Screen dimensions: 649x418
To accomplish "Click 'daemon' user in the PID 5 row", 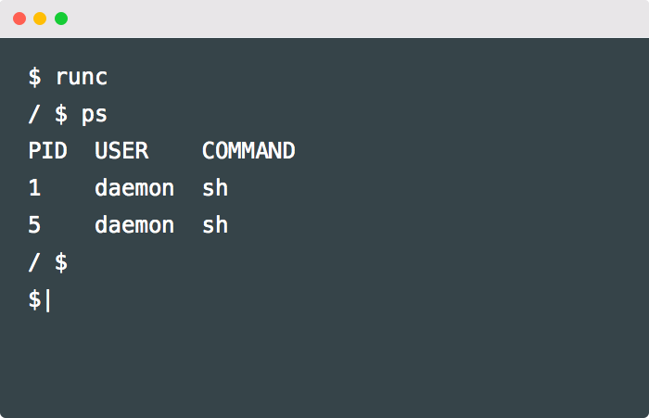I will 134,225.
